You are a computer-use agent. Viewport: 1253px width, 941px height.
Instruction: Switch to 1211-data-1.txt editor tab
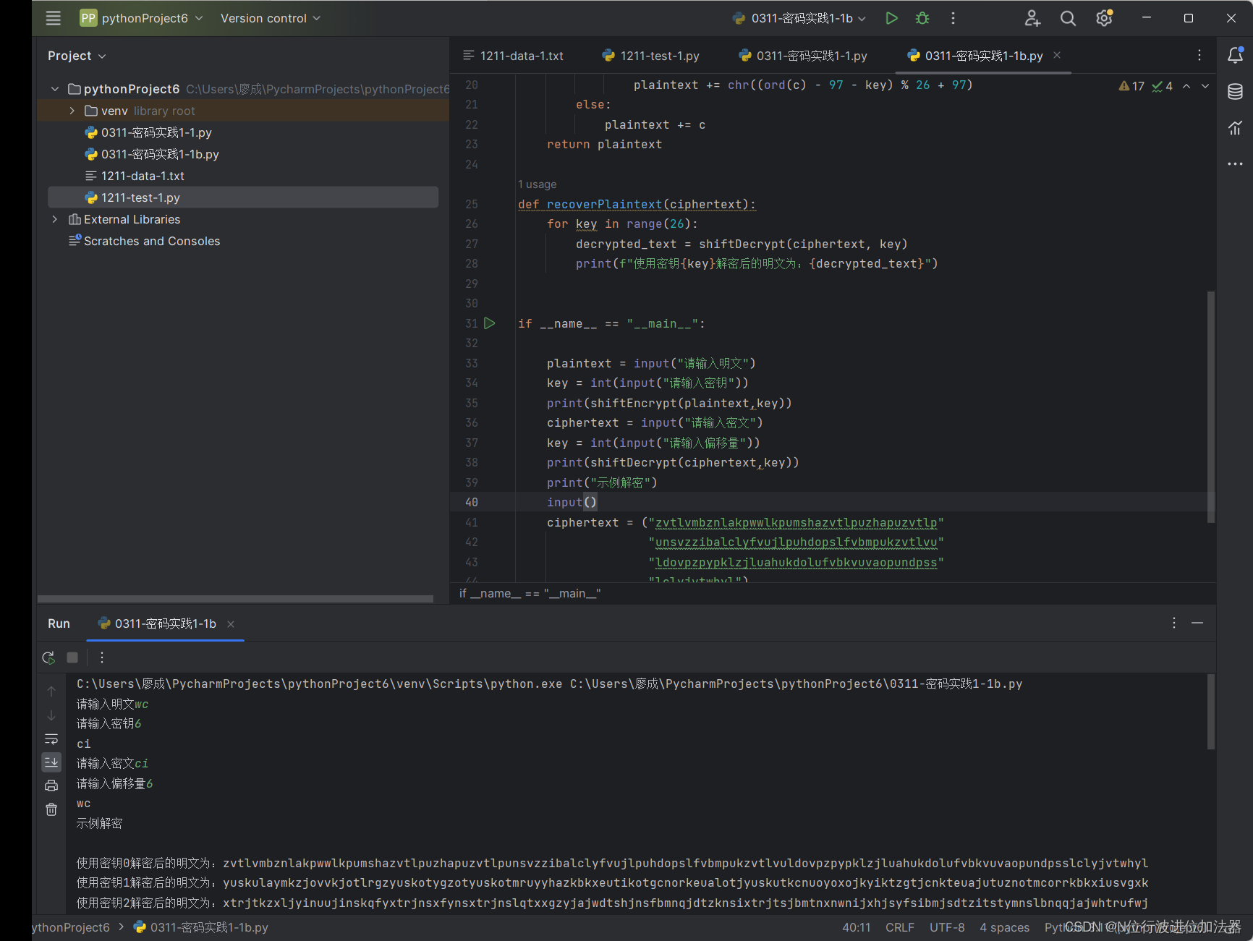tap(514, 56)
